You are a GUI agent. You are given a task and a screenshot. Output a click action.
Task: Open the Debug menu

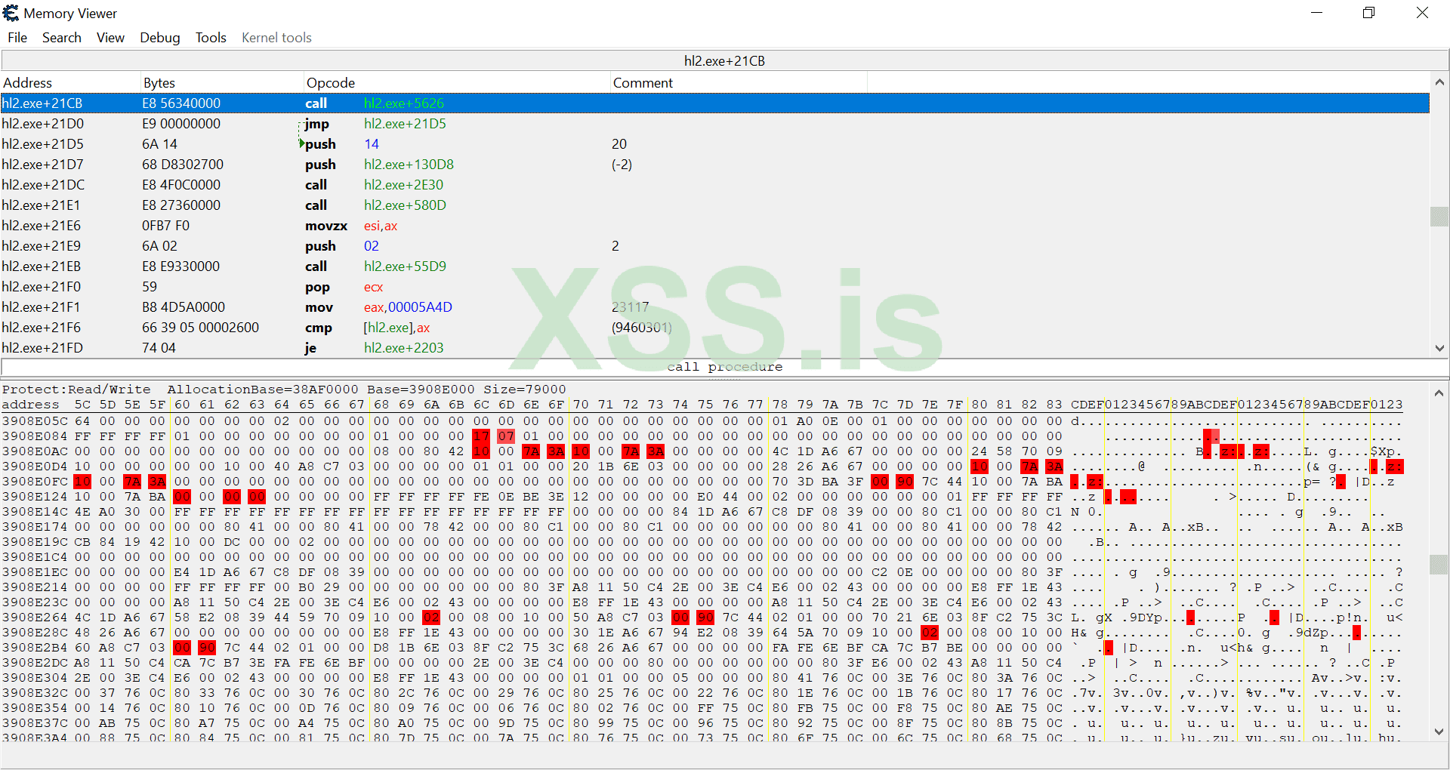tap(160, 38)
